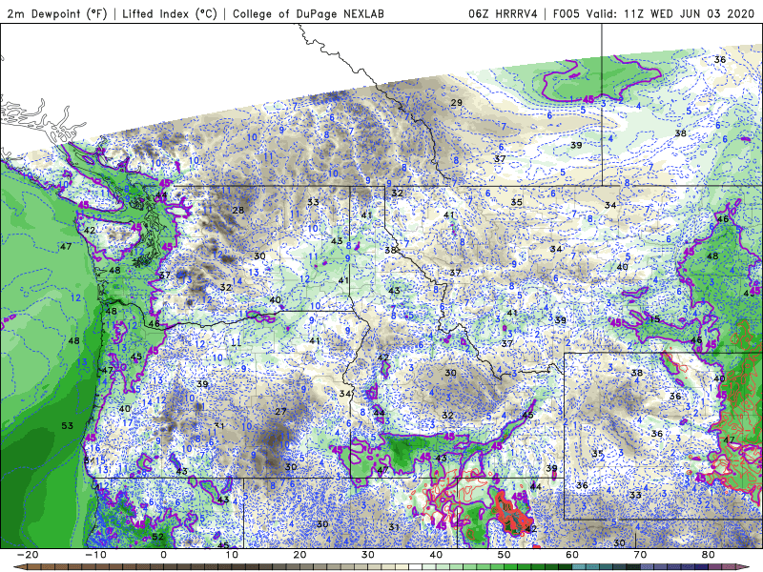
Task: Click the dewpoint value 53 over the ocean
Action: [x=67, y=425]
